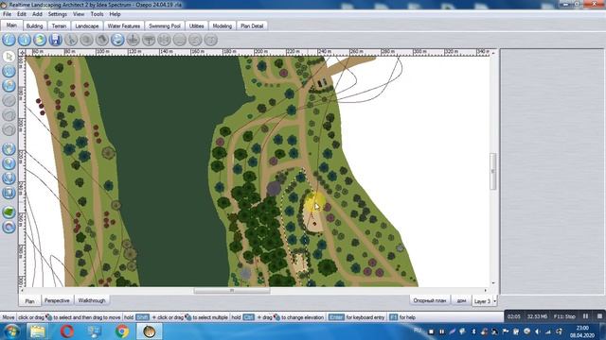The height and width of the screenshot is (340, 606).
Task: Click the taskbar clock showing 23:00
Action: click(x=582, y=331)
